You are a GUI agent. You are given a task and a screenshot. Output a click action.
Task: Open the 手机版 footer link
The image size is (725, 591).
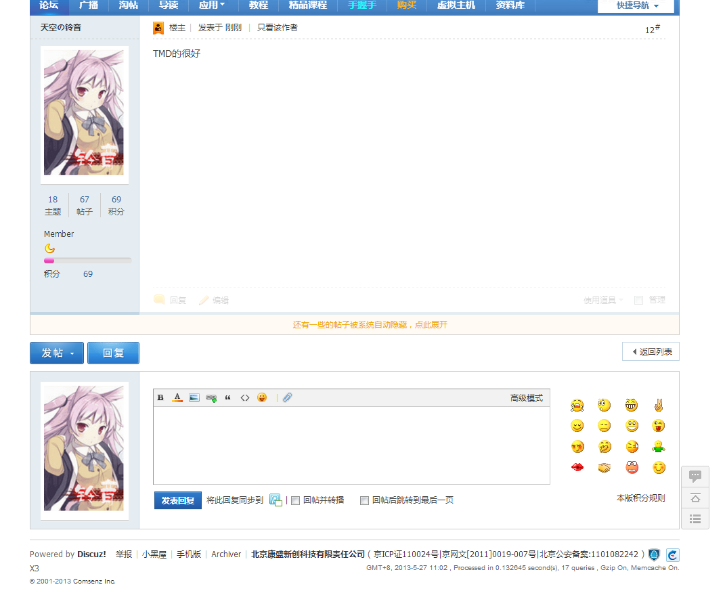click(189, 554)
